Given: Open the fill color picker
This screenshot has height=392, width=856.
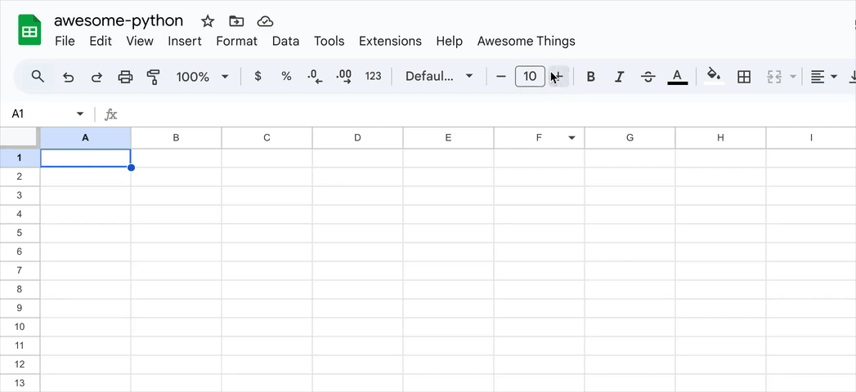Looking at the screenshot, I should coord(714,76).
